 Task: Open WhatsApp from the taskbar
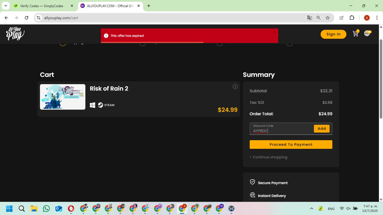46,209
